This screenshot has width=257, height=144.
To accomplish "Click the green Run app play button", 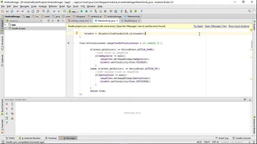I will click(x=82, y=11).
